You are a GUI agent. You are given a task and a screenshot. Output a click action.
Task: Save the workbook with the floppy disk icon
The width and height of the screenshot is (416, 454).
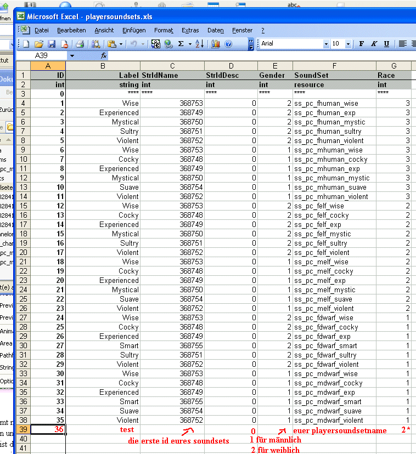click(51, 44)
